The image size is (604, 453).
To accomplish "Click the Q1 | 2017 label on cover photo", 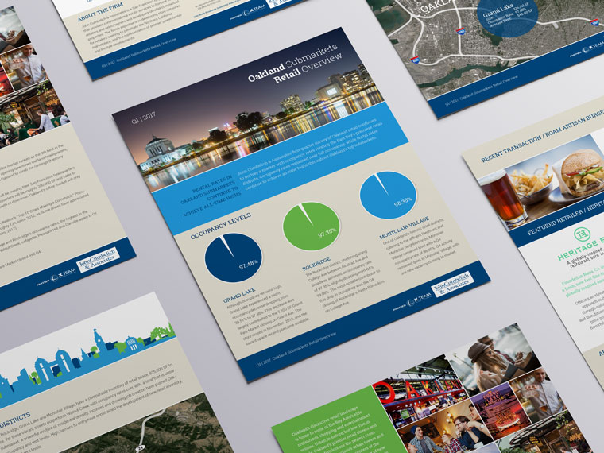I will click(143, 120).
